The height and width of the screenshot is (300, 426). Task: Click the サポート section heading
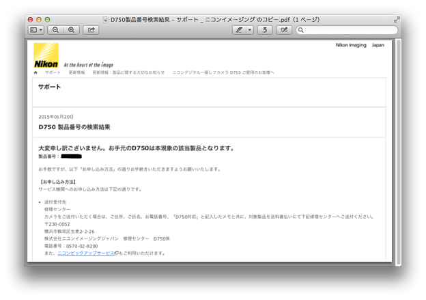pyautogui.click(x=49, y=87)
